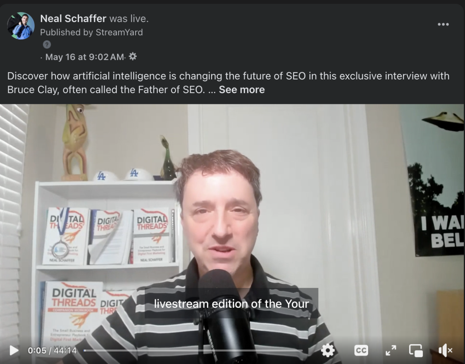Image resolution: width=465 pixels, height=364 pixels.
Task: Click See more to expand the description
Action: click(x=242, y=90)
